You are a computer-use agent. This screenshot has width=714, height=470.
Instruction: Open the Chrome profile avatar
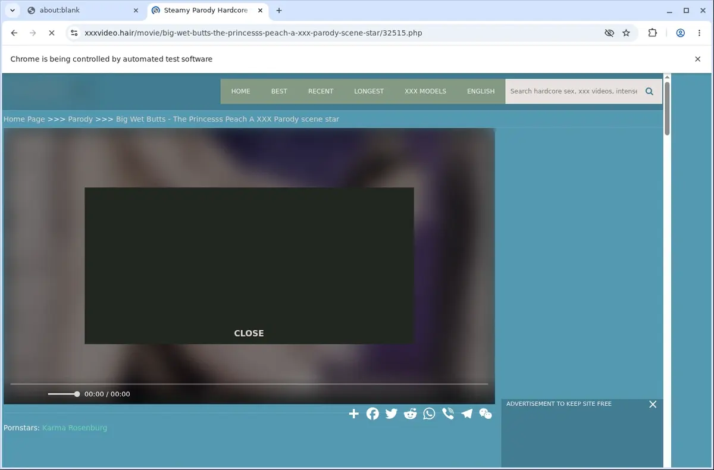point(680,33)
